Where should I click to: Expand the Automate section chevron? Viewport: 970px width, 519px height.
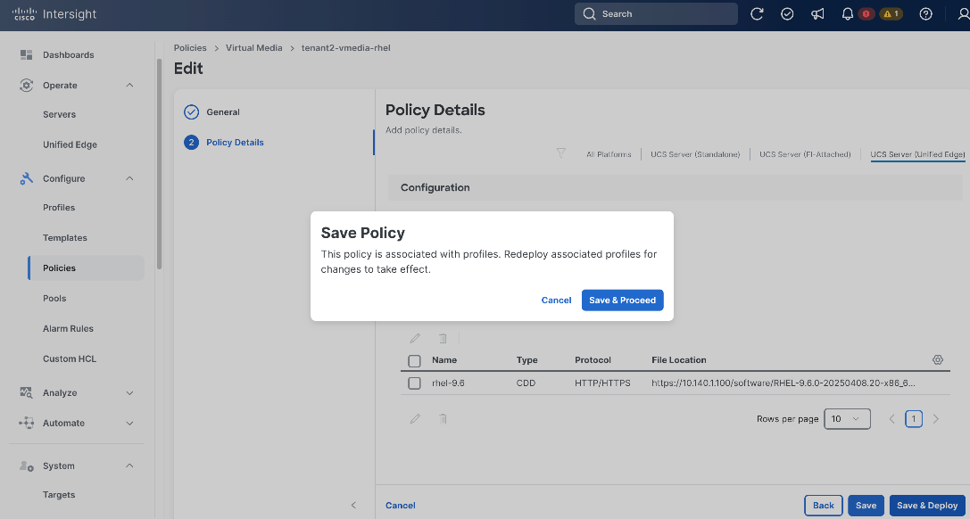(130, 424)
